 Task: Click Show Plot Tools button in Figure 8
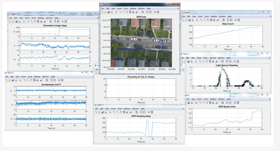(158, 12)
